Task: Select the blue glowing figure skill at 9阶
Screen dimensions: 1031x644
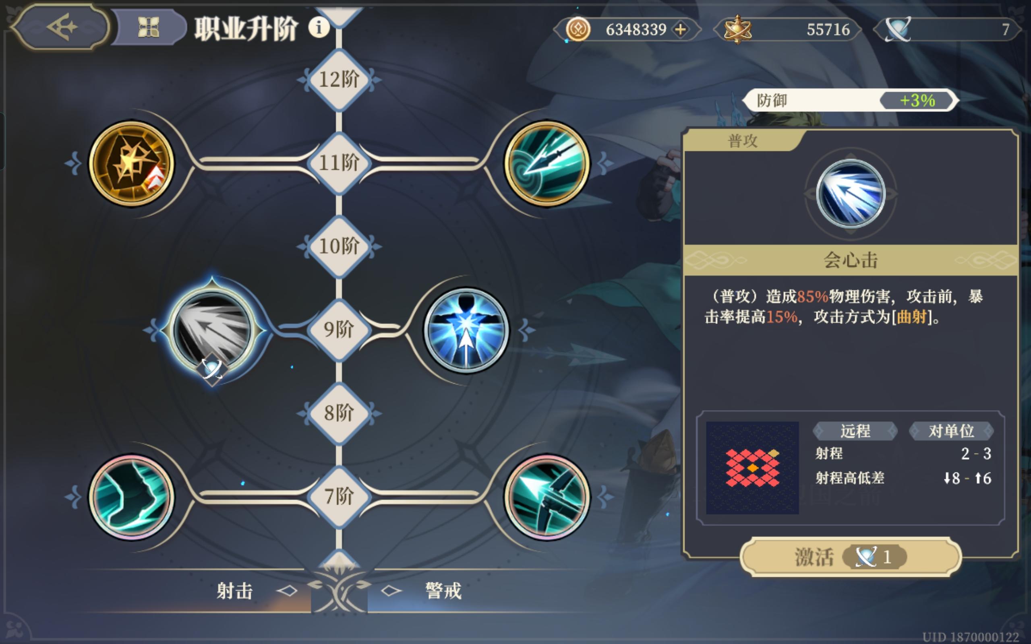Action: pyautogui.click(x=466, y=330)
